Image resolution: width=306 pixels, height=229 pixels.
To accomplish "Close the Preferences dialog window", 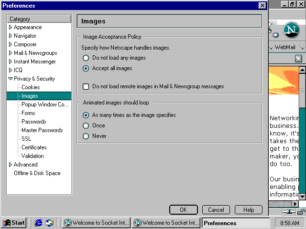I will (262, 6).
